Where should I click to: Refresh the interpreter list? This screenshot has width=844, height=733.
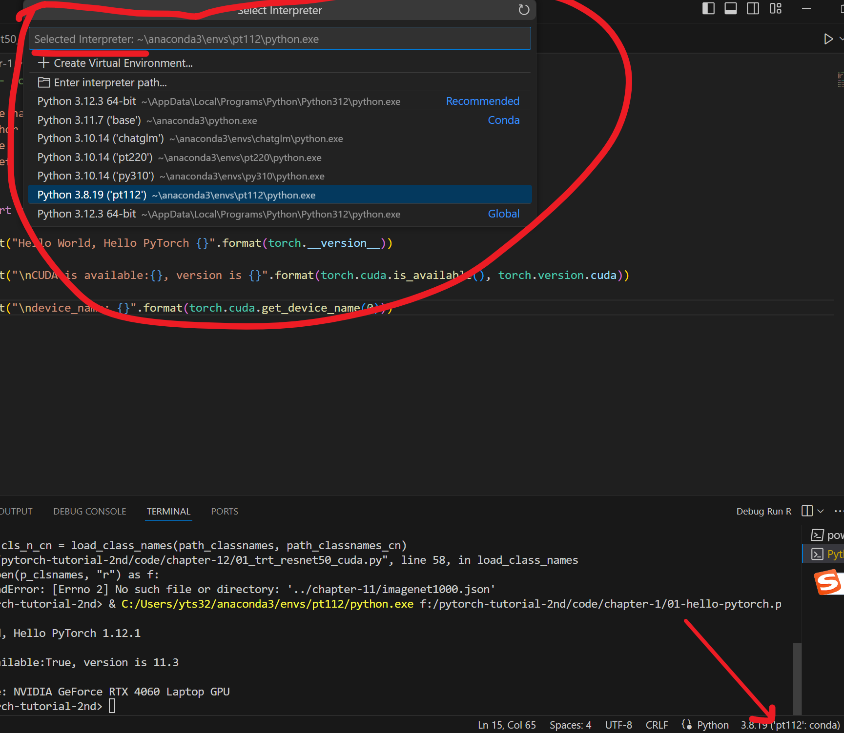(x=523, y=10)
